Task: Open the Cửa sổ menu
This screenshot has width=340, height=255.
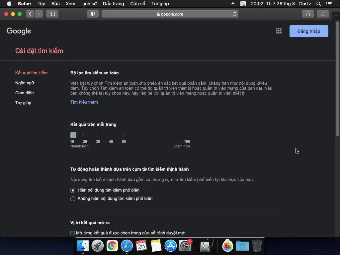Action: coord(138,4)
